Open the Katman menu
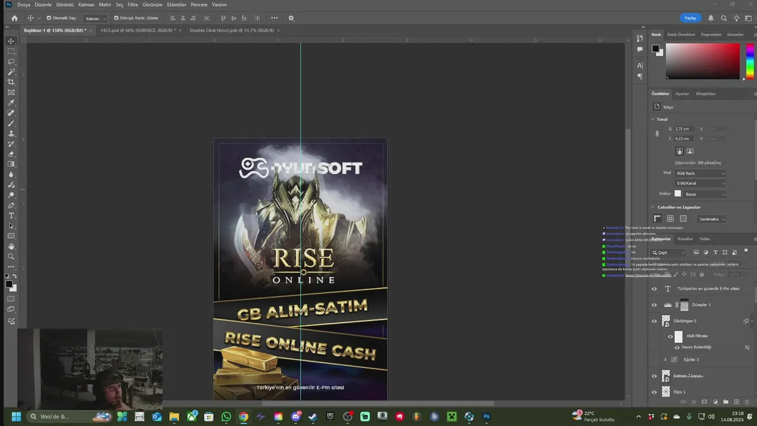 tap(86, 4)
